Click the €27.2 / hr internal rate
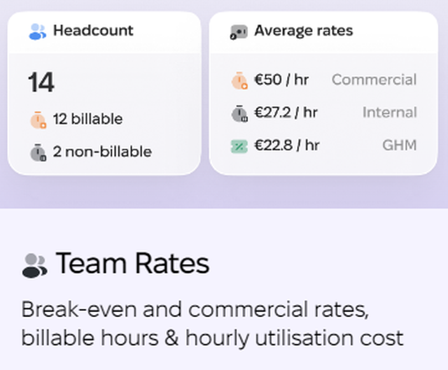 coord(286,112)
